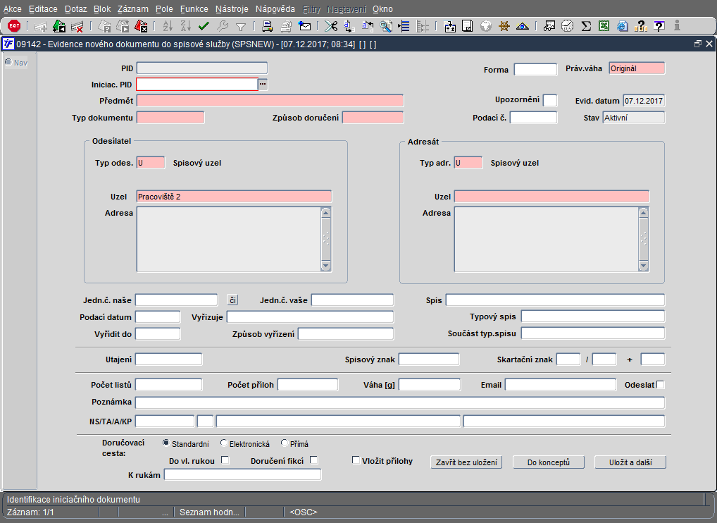
Task: Click the Excel export toolbar icon
Action: click(604, 26)
